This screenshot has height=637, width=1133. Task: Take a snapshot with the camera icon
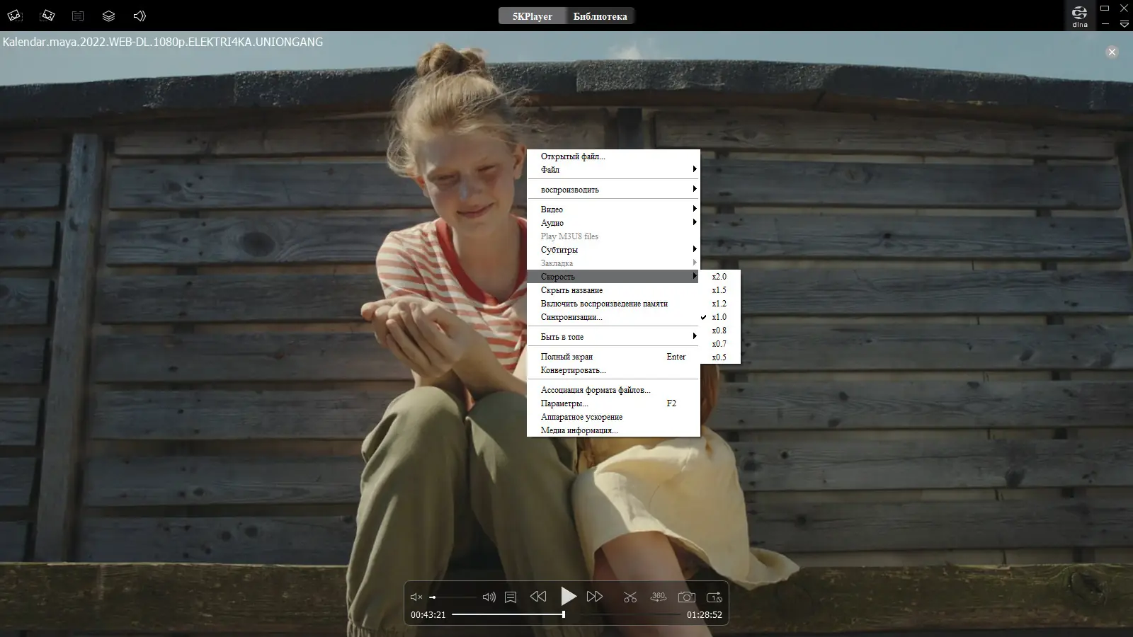[686, 597]
